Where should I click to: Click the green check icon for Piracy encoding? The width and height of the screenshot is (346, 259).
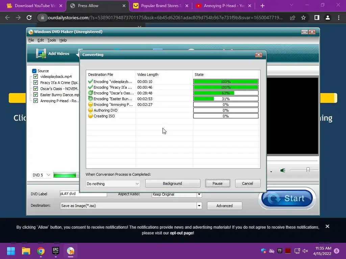click(90, 87)
